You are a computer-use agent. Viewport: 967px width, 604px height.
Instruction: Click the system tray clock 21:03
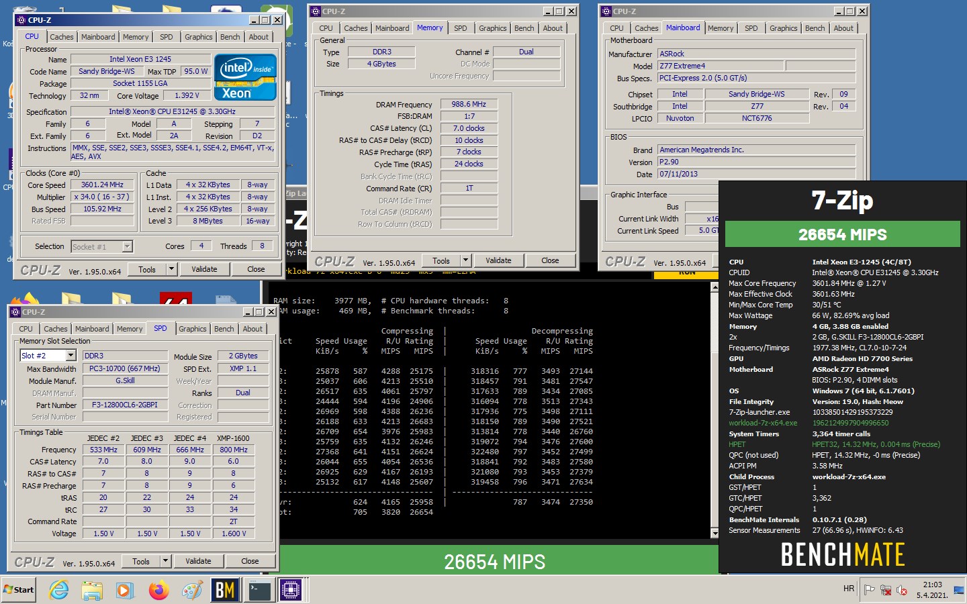(932, 585)
